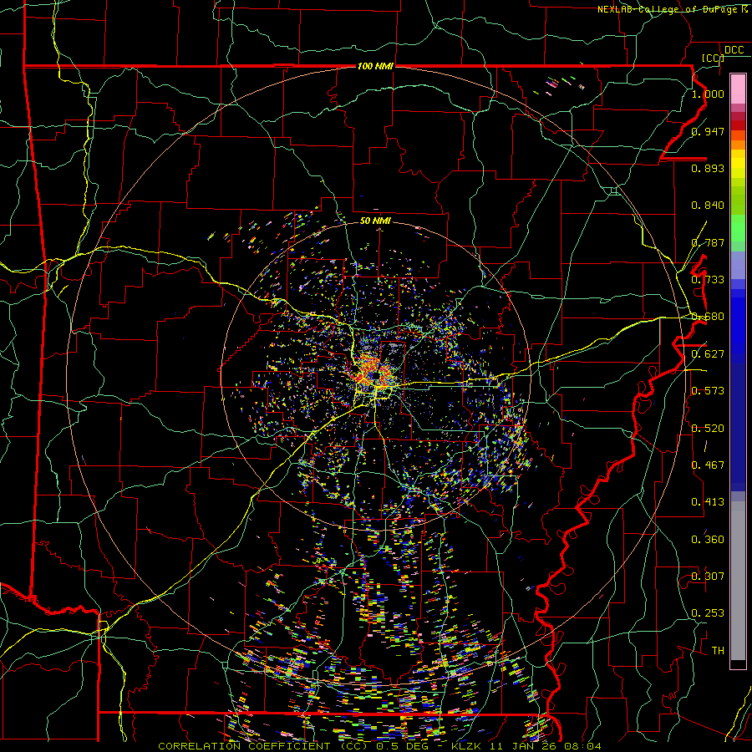Click the 0.840 legend value
The height and width of the screenshot is (752, 752).
click(x=708, y=206)
